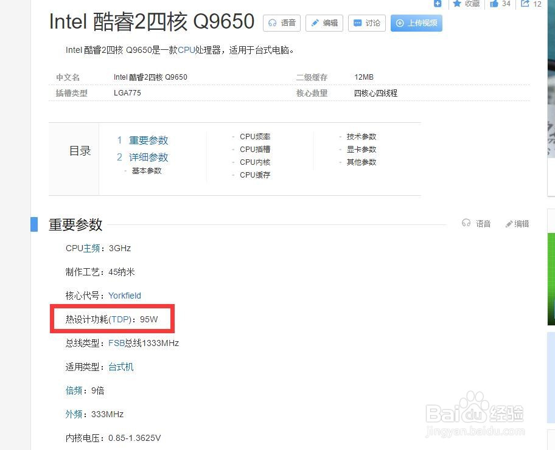555x450 pixels.
Task: Click the 上传视频 upload video button
Action: pos(416,23)
